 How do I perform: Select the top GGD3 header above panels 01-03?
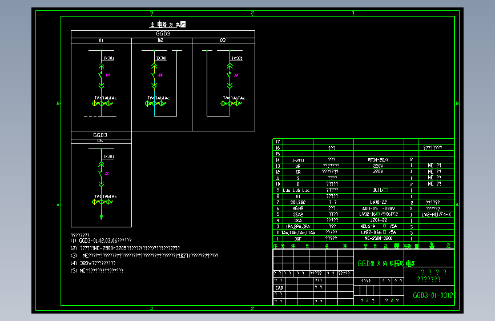coord(163,34)
